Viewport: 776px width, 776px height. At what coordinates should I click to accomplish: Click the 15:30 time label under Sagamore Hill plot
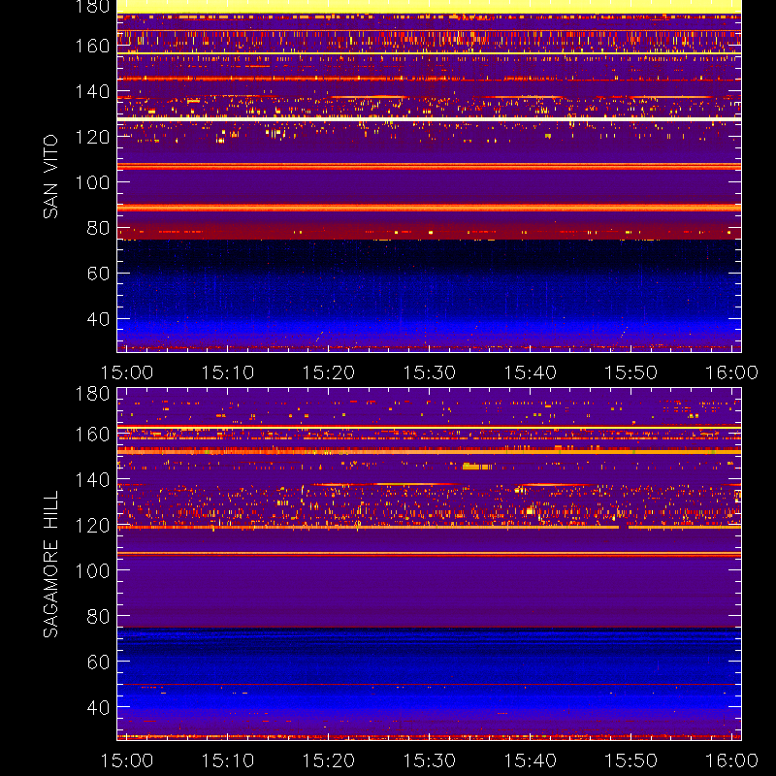(x=429, y=760)
